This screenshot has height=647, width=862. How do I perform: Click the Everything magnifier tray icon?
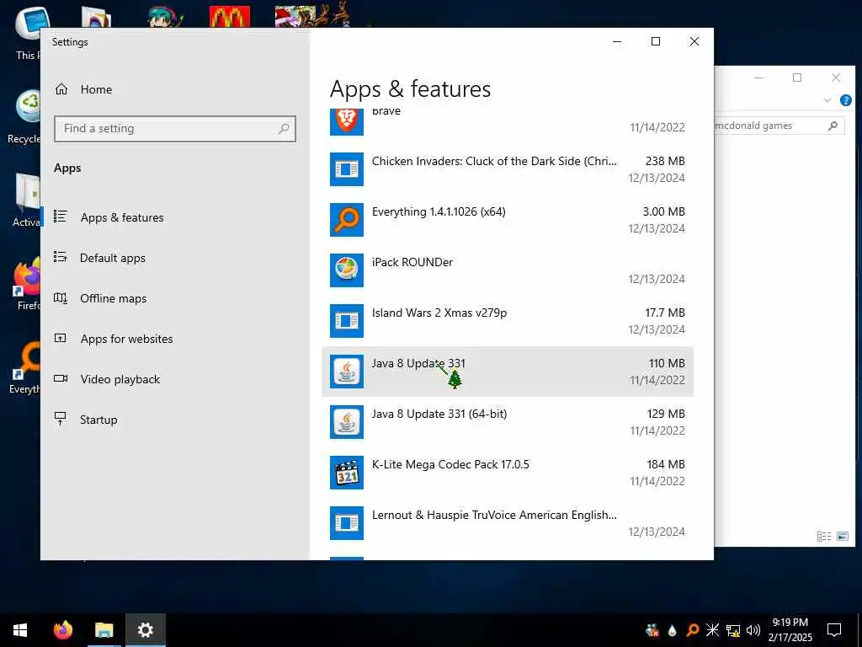(x=693, y=630)
